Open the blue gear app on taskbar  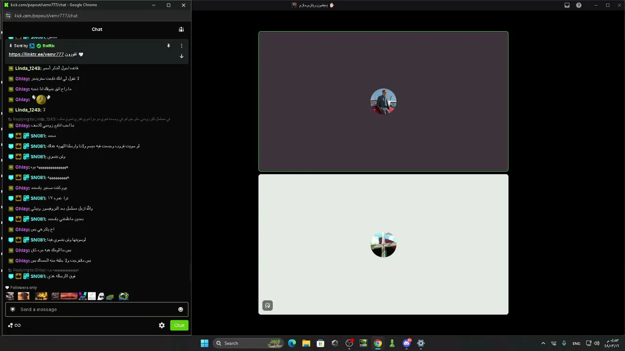point(421,343)
